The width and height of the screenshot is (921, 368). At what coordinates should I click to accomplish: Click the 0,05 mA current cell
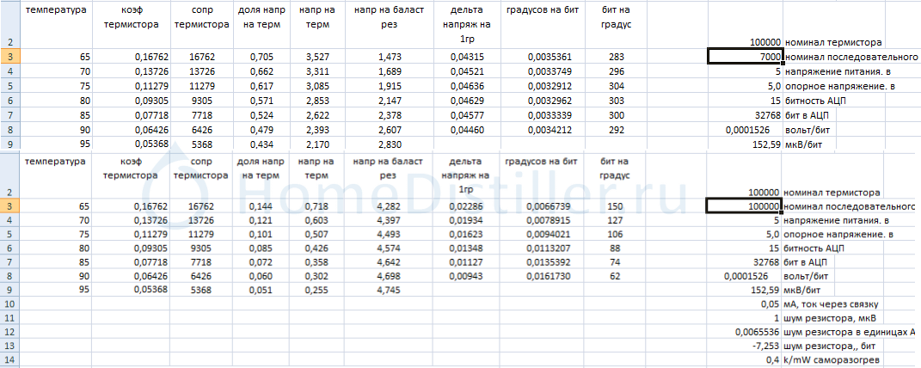745,304
